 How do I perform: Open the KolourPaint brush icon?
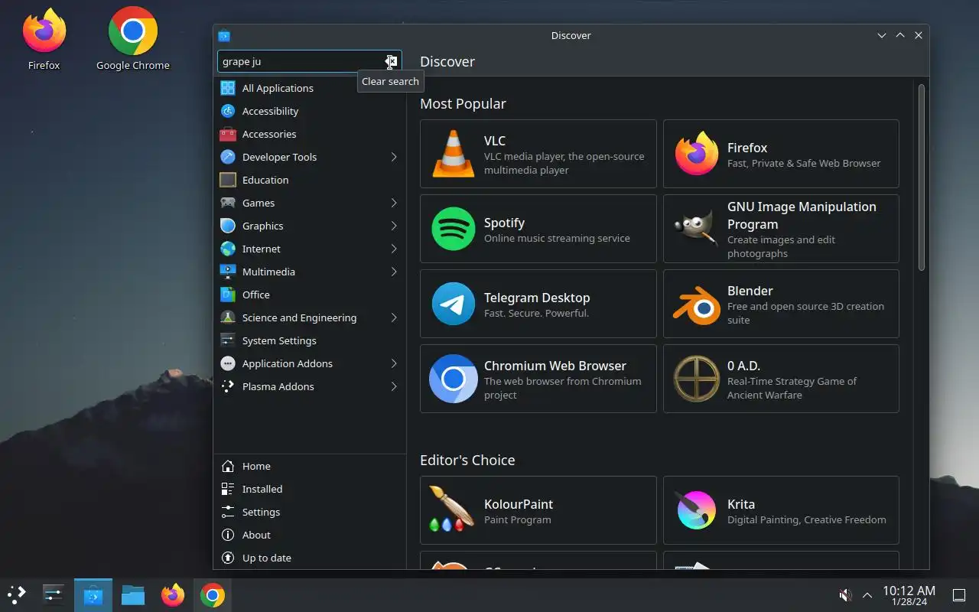pyautogui.click(x=451, y=509)
